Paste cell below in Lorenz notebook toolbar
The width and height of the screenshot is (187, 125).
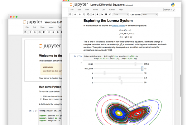pyautogui.click(x=89, y=14)
